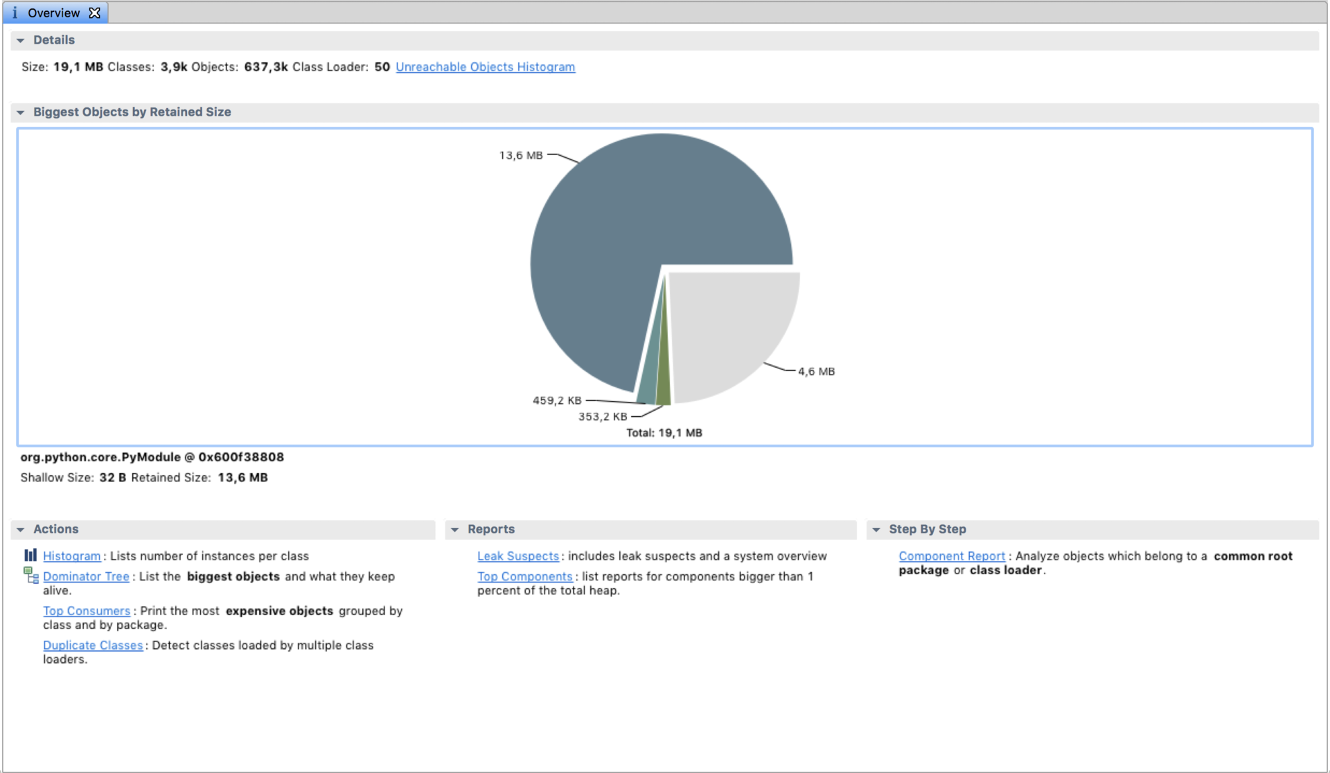The image size is (1330, 773).
Task: Open the Top Components report
Action: point(524,576)
